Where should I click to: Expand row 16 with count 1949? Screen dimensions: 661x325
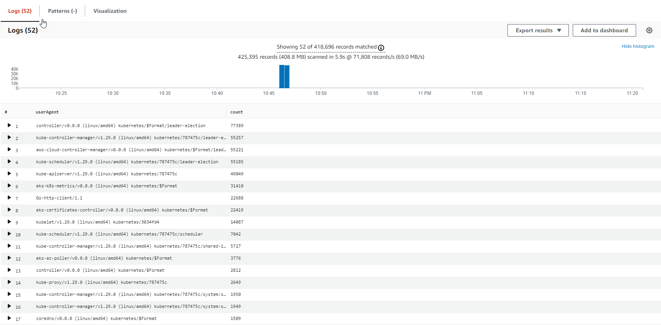tap(9, 306)
